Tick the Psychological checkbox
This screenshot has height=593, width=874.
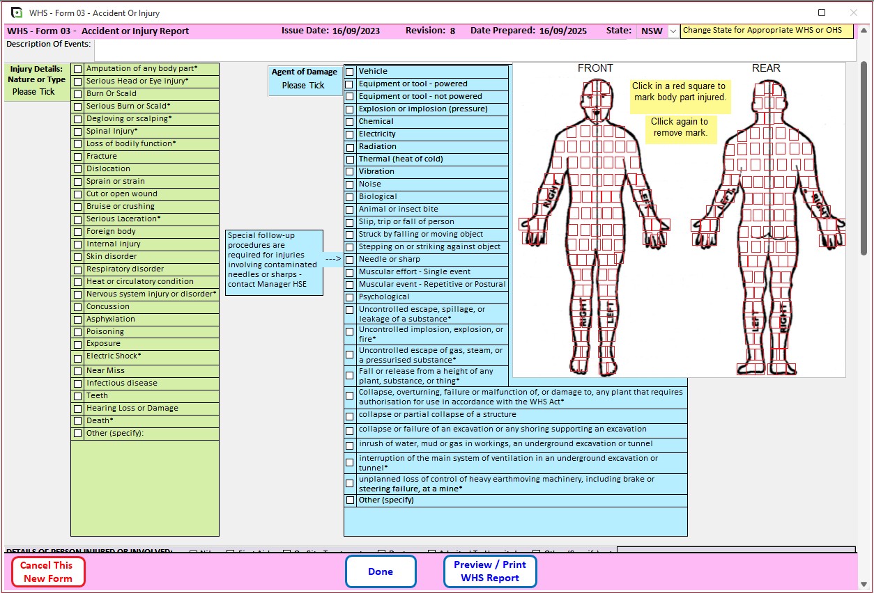349,296
